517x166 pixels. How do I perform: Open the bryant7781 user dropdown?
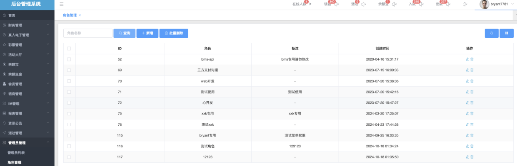click(x=496, y=4)
